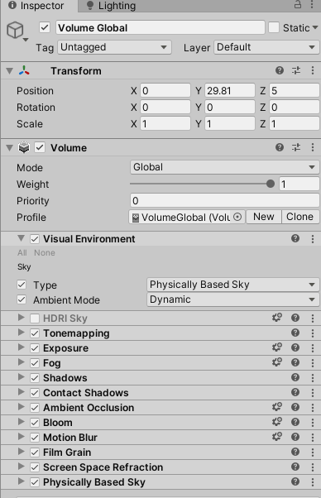Viewport: 321px width, 498px height.
Task: Click the Clone profile button
Action: (300, 217)
